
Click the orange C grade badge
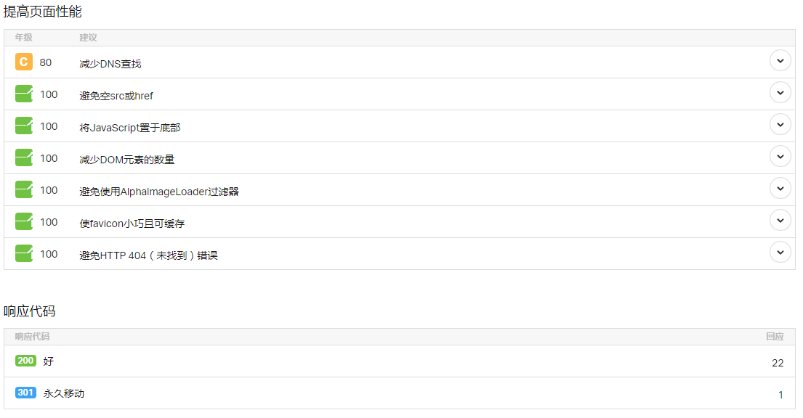coord(24,62)
